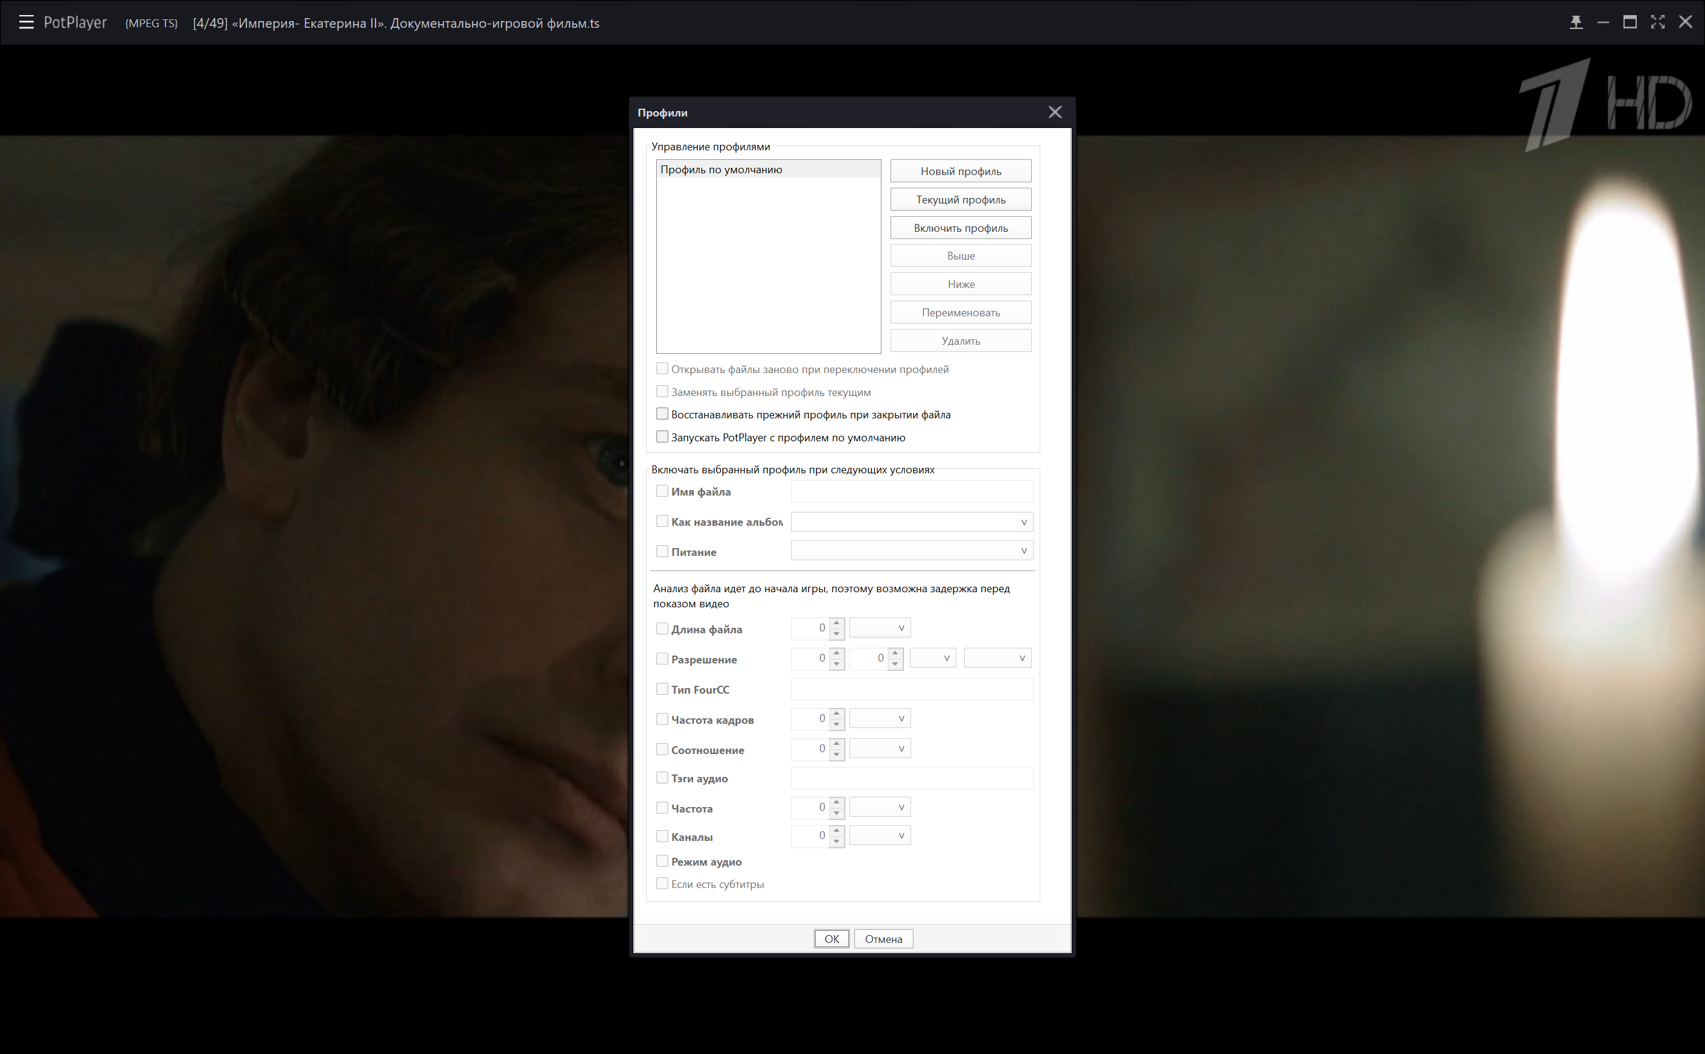The width and height of the screenshot is (1705, 1054).
Task: Toggle Тип FourCC checkbox
Action: [x=662, y=689]
